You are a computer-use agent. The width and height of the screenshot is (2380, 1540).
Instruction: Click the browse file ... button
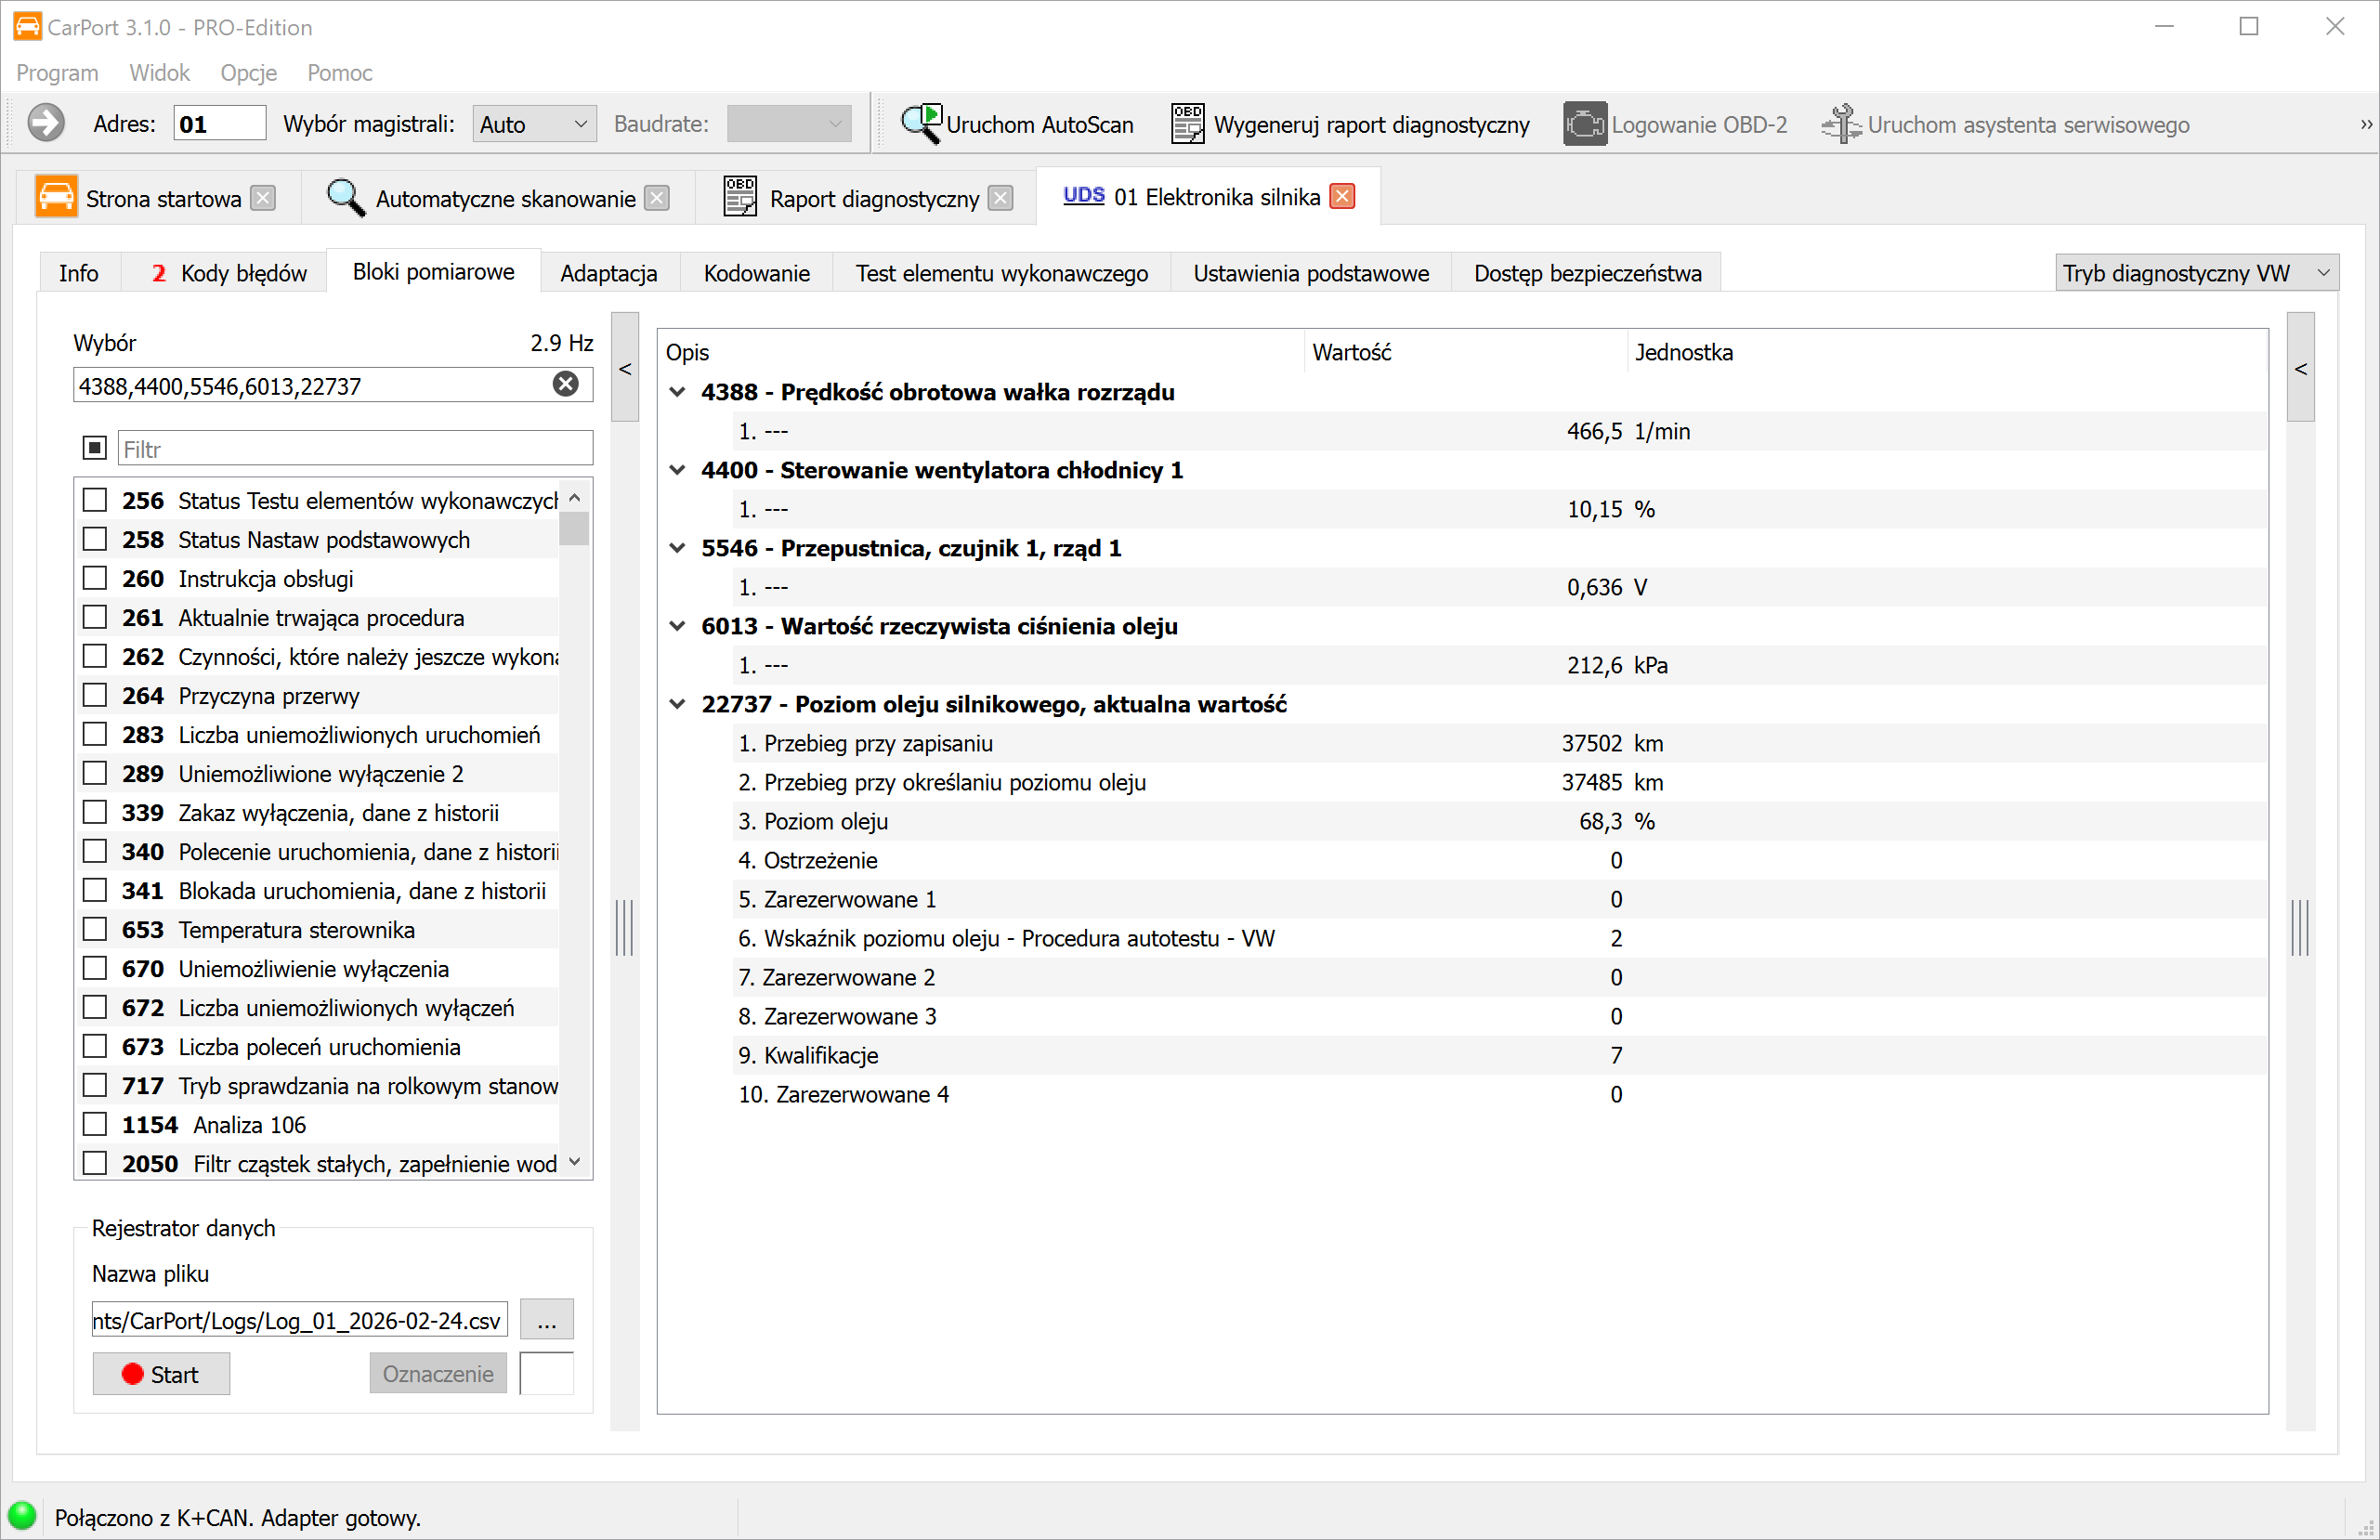pos(546,1320)
